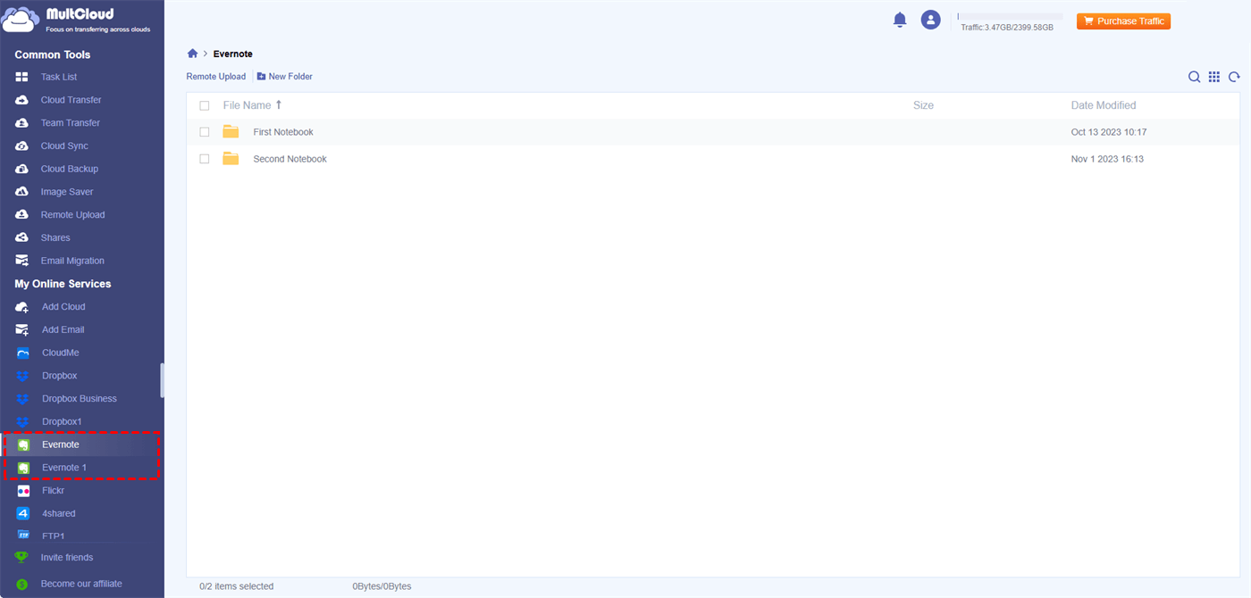Switch to grid view icon

[1214, 77]
